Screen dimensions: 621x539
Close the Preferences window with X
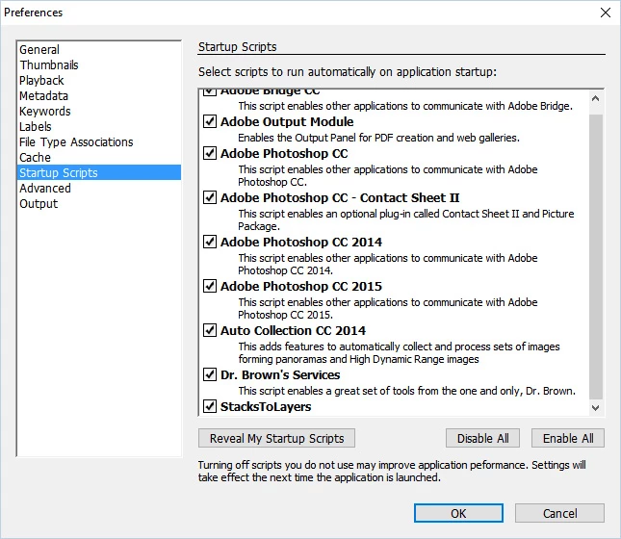click(x=606, y=13)
